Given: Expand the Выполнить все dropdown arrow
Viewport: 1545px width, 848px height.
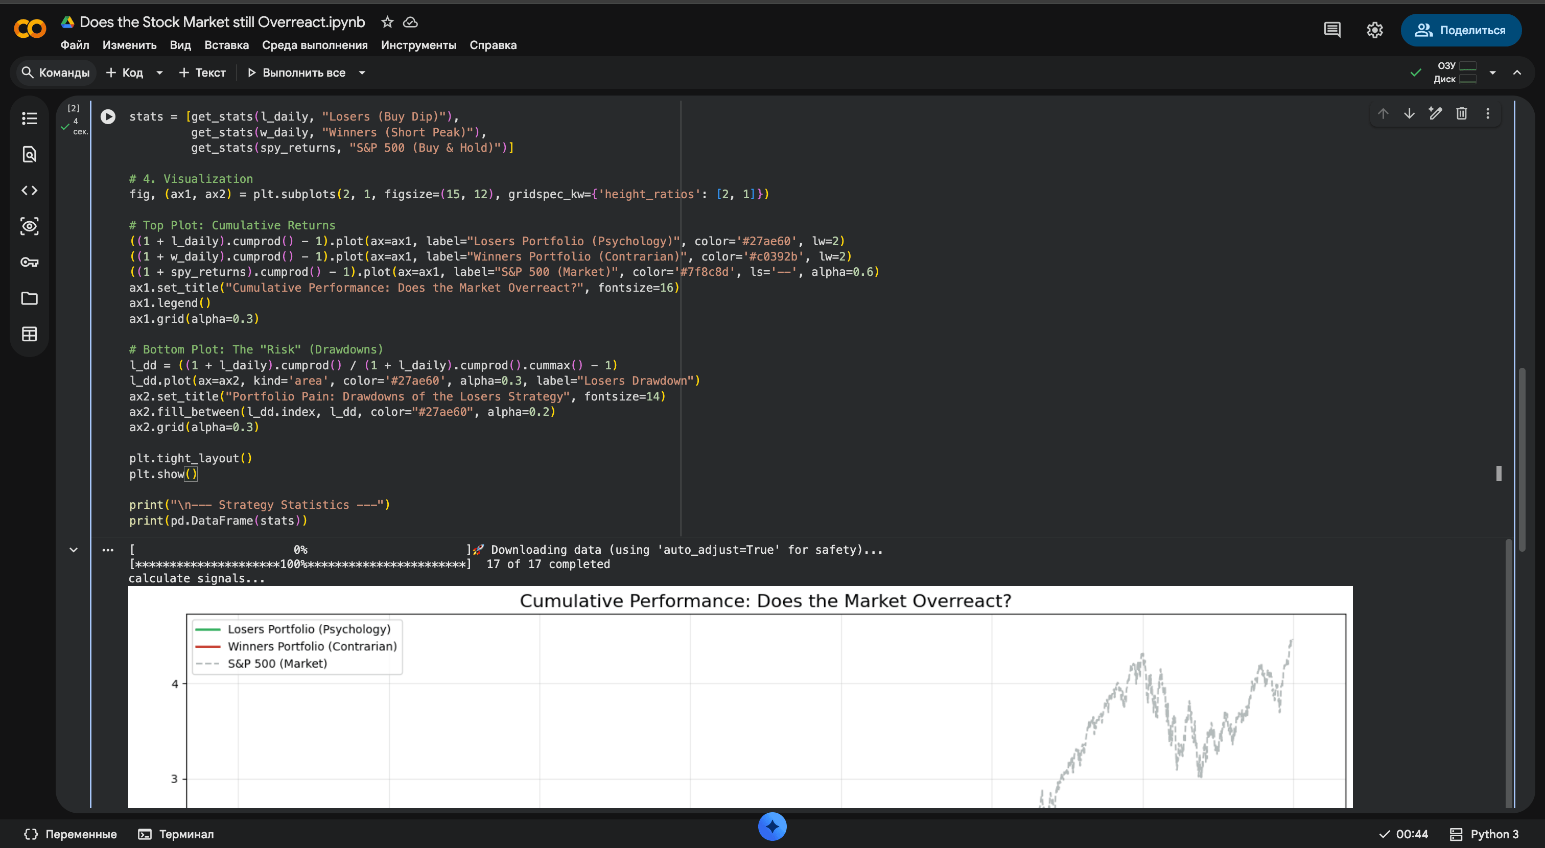Looking at the screenshot, I should (362, 73).
